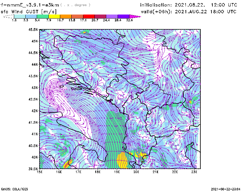Click the legend value 28.4

118,20
